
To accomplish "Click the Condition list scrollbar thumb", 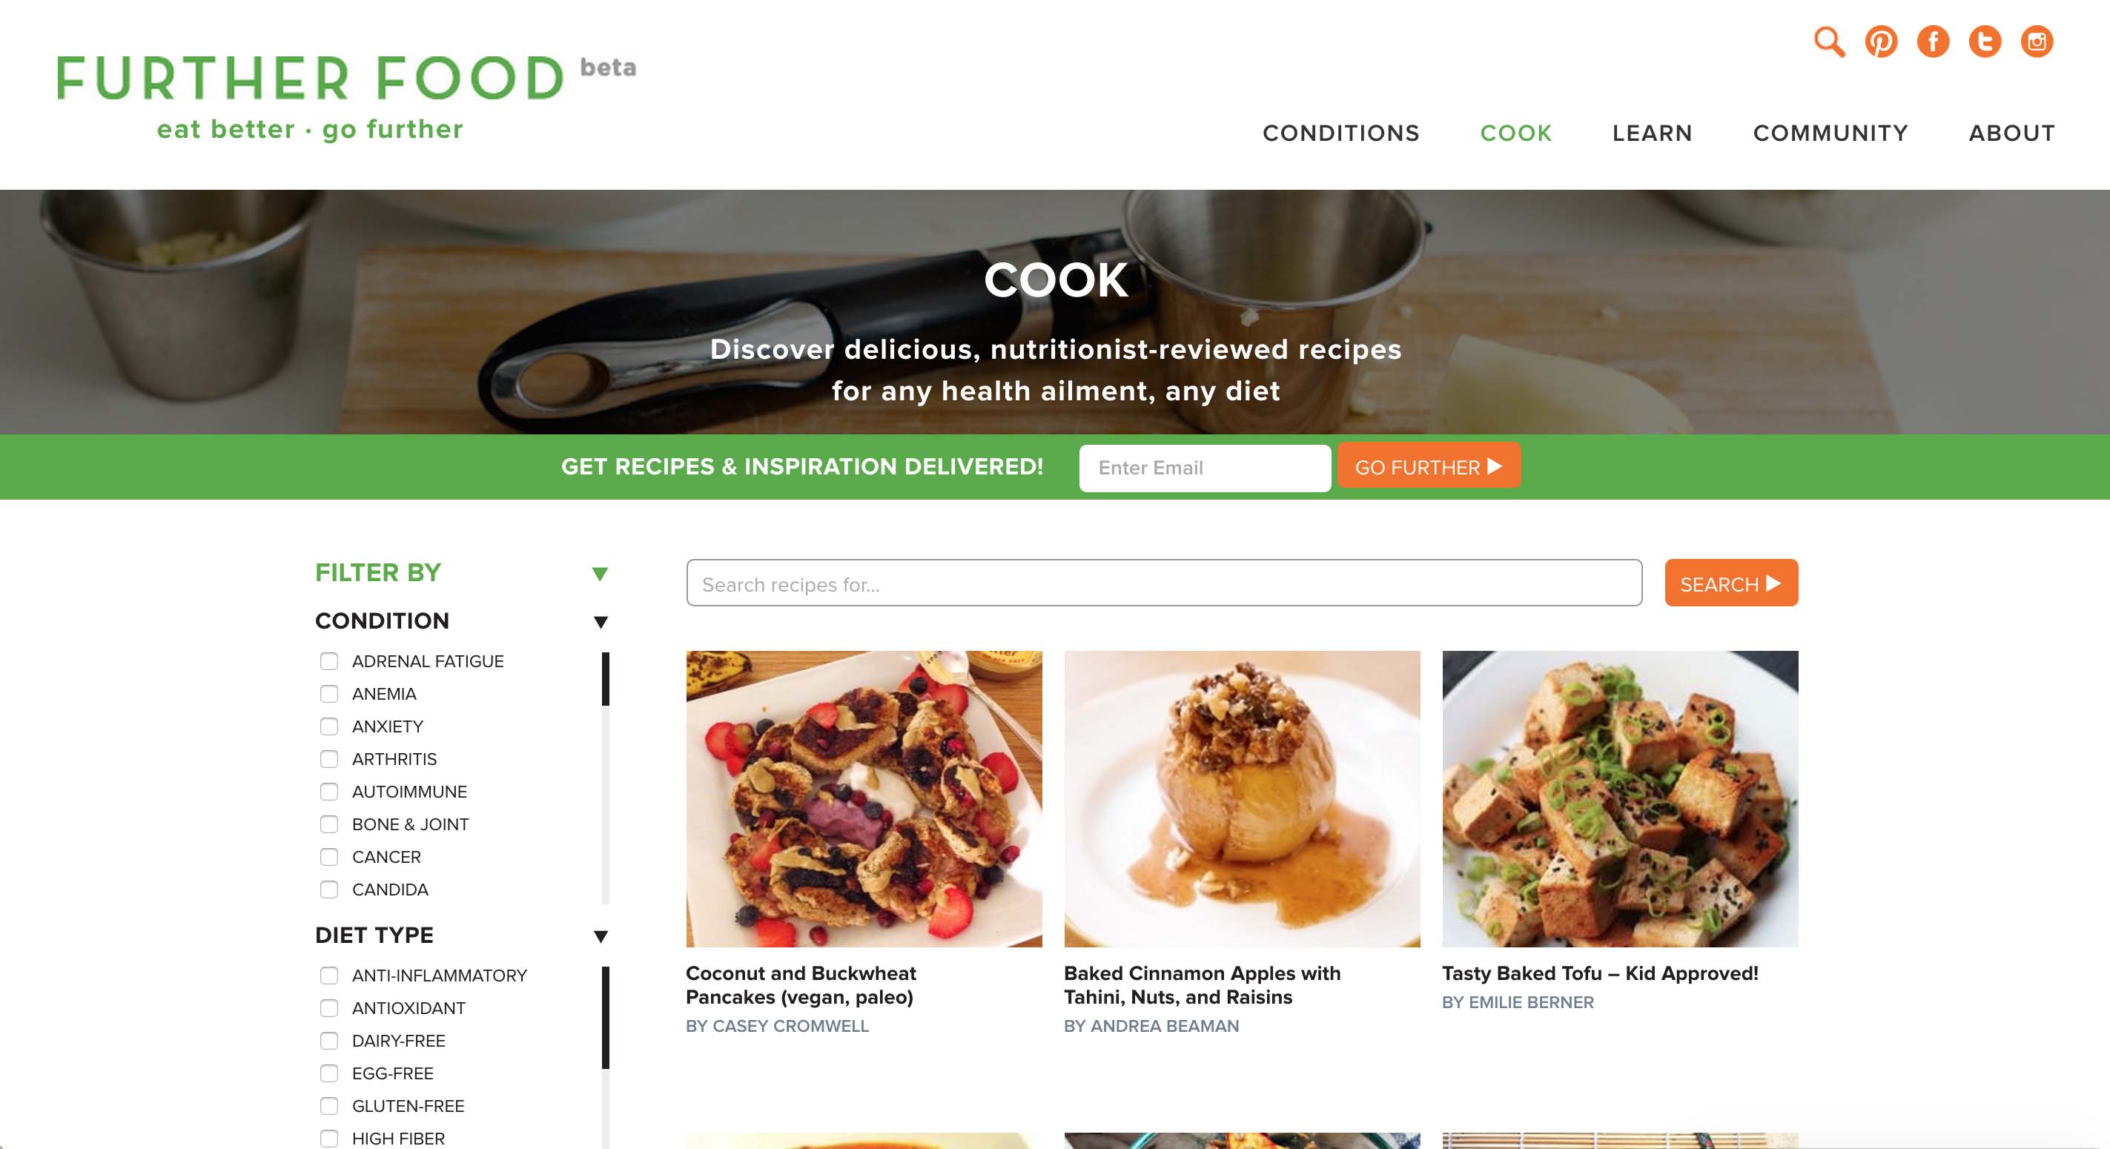I will 605,679.
